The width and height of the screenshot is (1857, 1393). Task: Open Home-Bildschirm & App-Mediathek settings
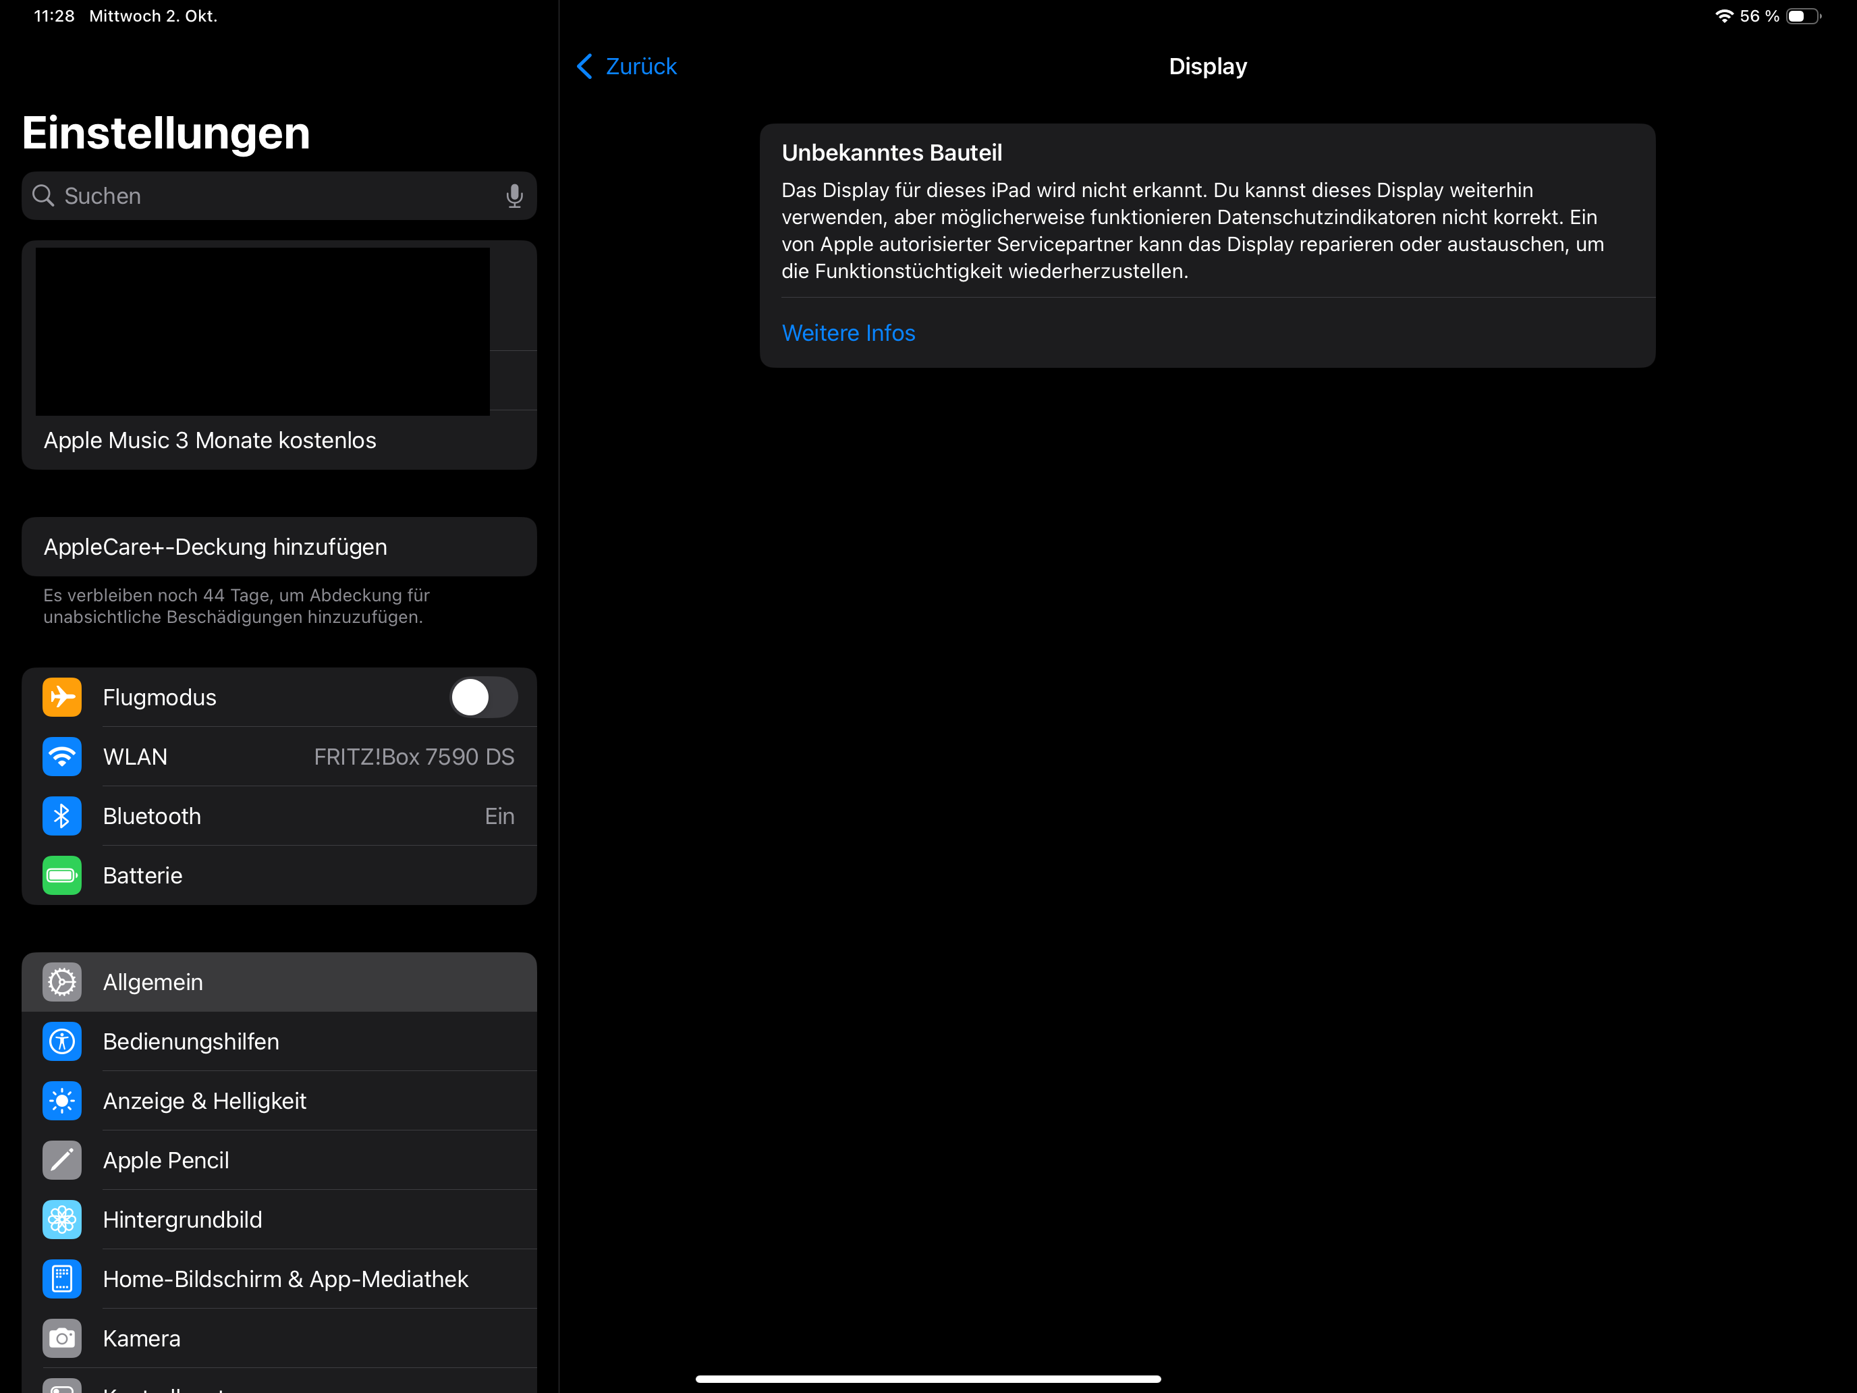(x=285, y=1279)
